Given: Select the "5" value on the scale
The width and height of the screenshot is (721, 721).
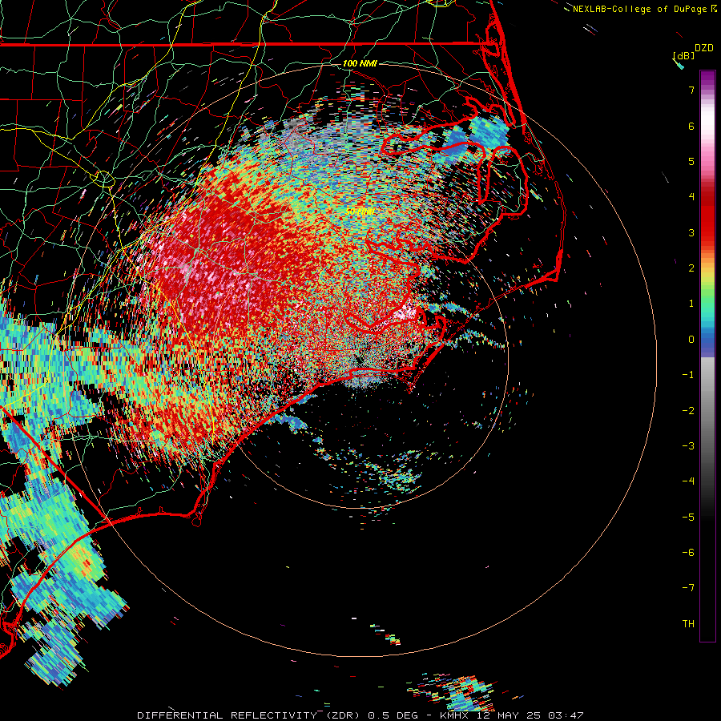Looking at the screenshot, I should pos(691,161).
